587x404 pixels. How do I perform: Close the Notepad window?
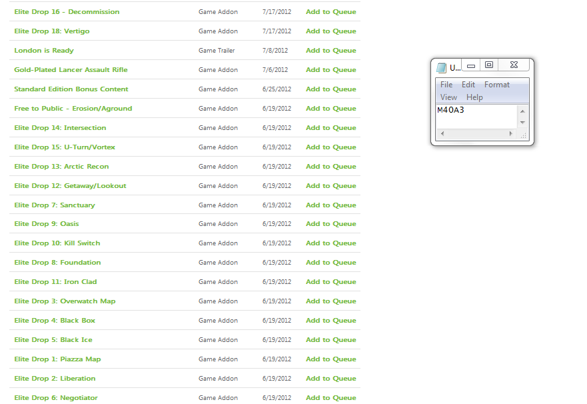[x=514, y=65]
